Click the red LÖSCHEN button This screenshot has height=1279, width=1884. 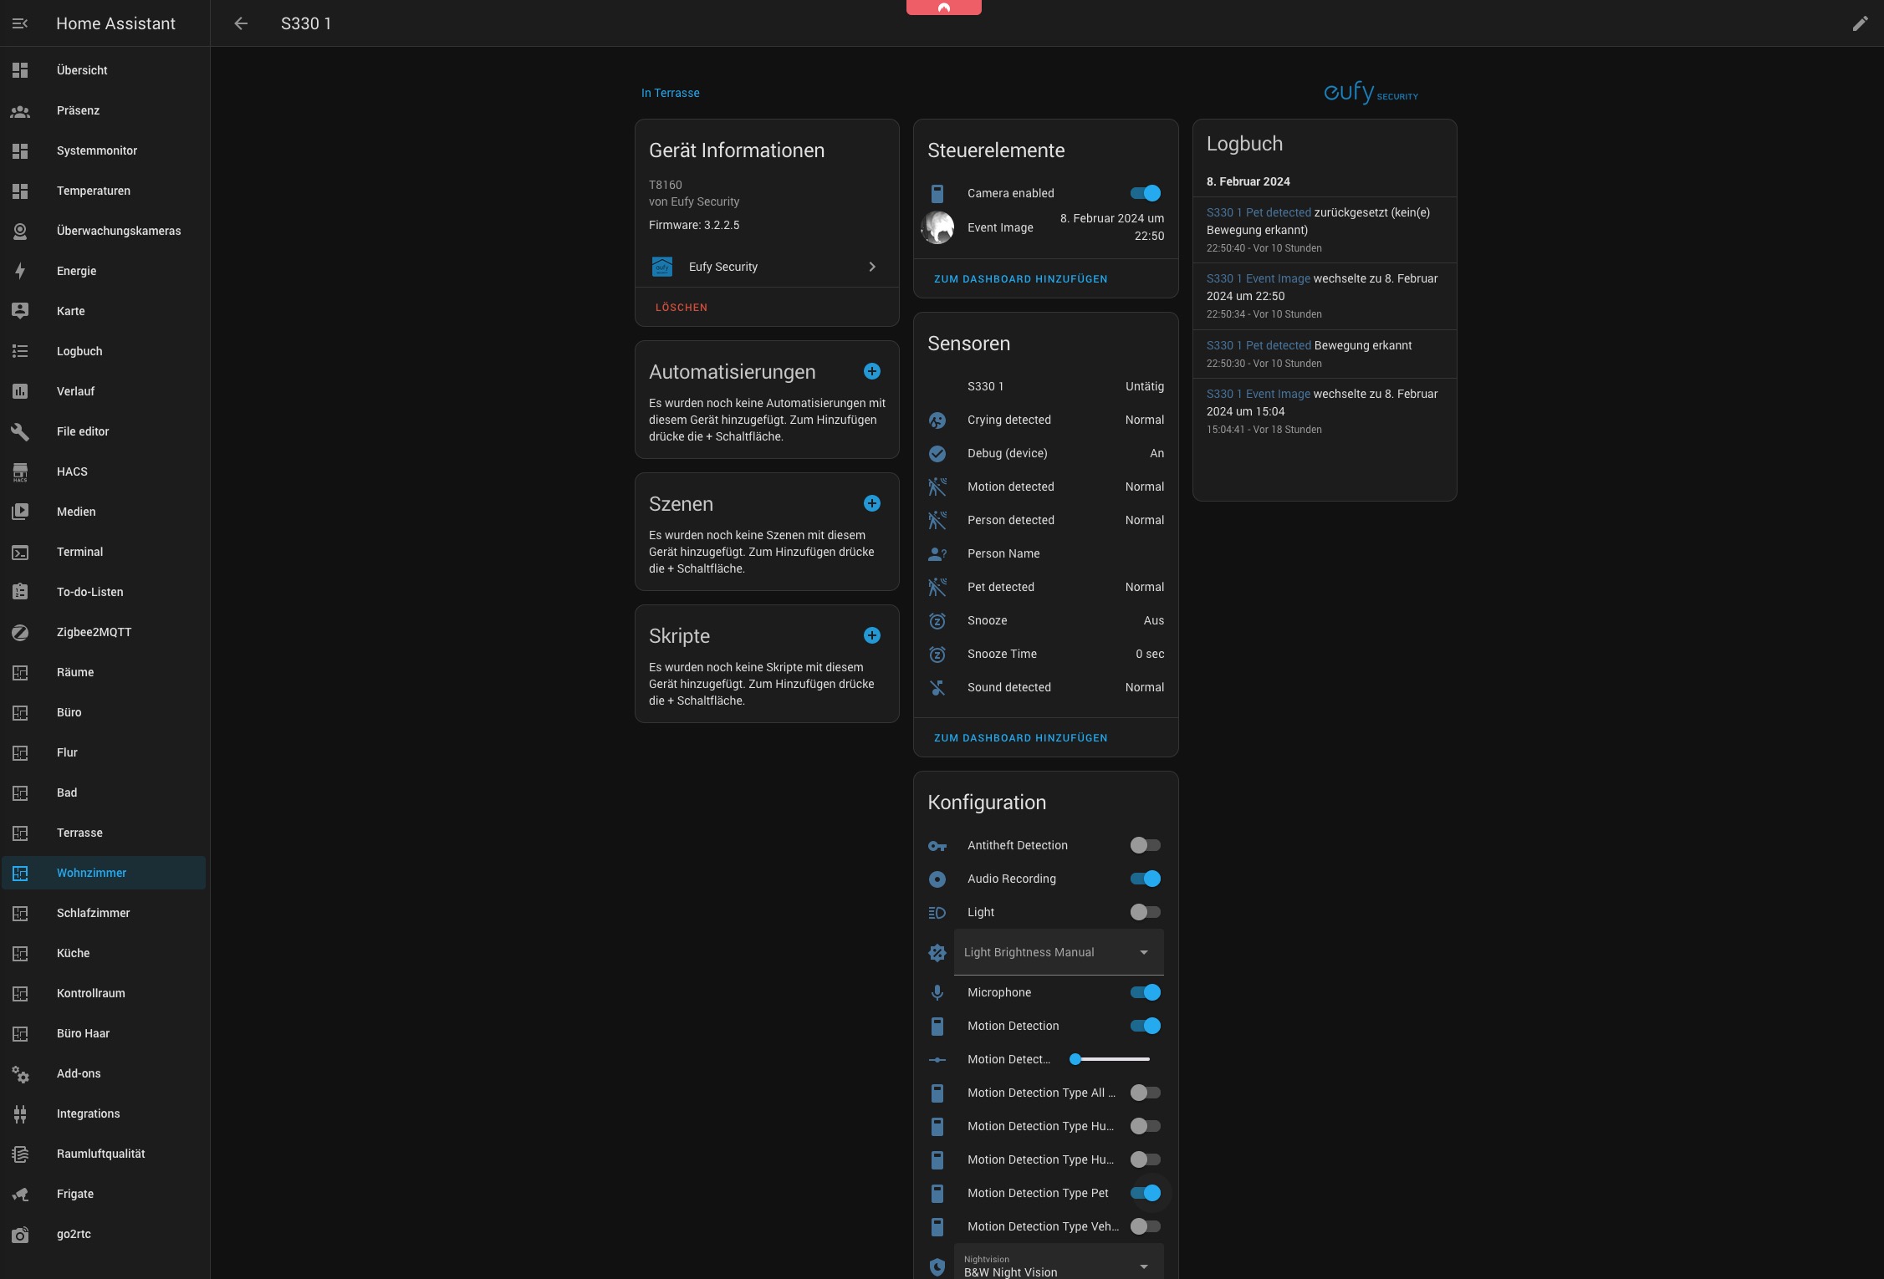pos(681,308)
